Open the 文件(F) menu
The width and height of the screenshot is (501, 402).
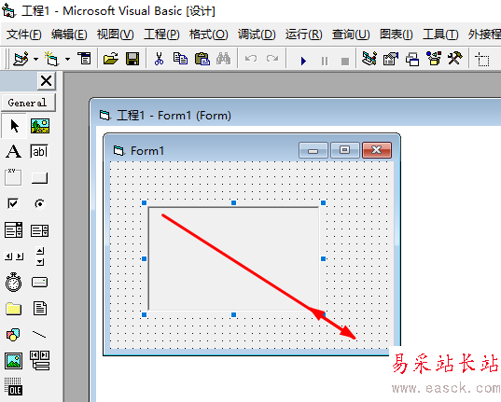24,35
